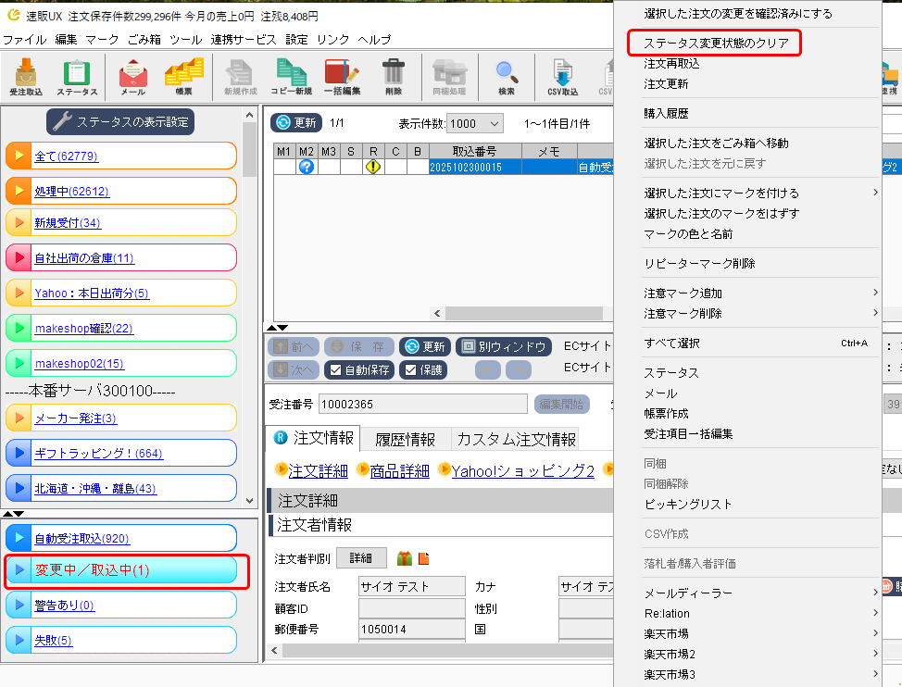Click the 受注取込 order import toolbar icon
The width and height of the screenshot is (902, 687).
(x=26, y=77)
